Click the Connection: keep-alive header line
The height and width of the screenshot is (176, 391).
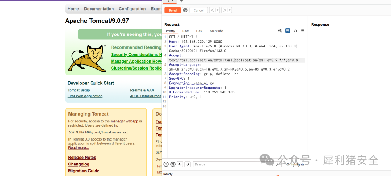point(192,83)
